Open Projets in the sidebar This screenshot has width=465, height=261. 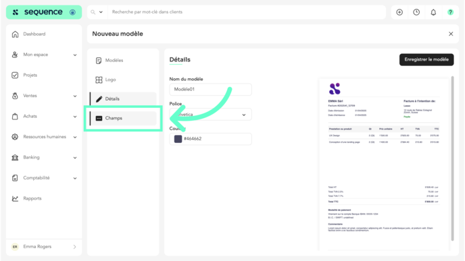click(30, 75)
